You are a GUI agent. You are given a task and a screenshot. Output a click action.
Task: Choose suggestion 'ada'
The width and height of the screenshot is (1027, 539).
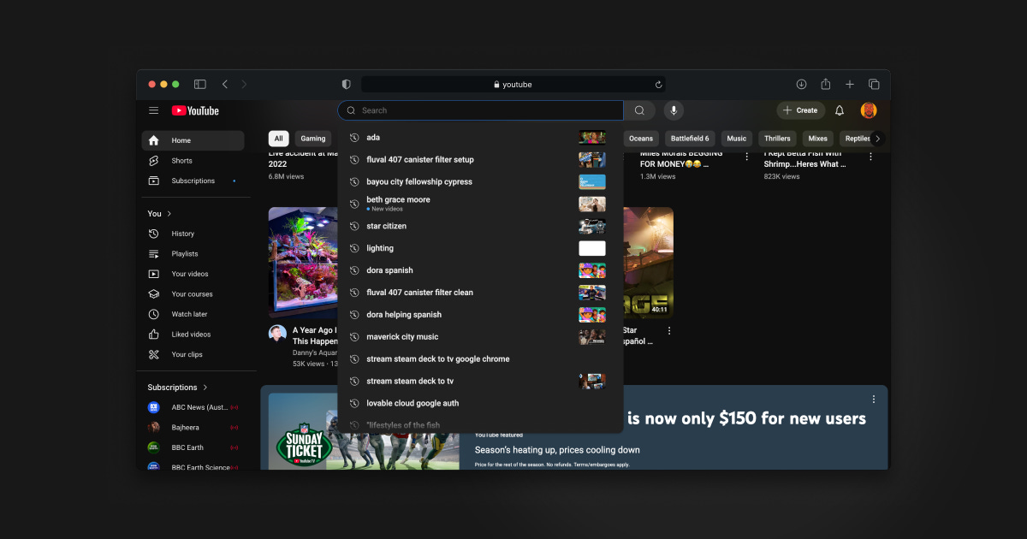tap(480, 138)
